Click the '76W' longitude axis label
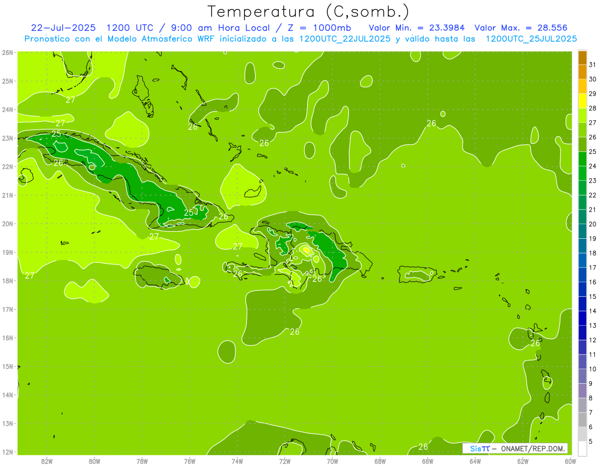This screenshot has width=606, height=468. (190, 461)
